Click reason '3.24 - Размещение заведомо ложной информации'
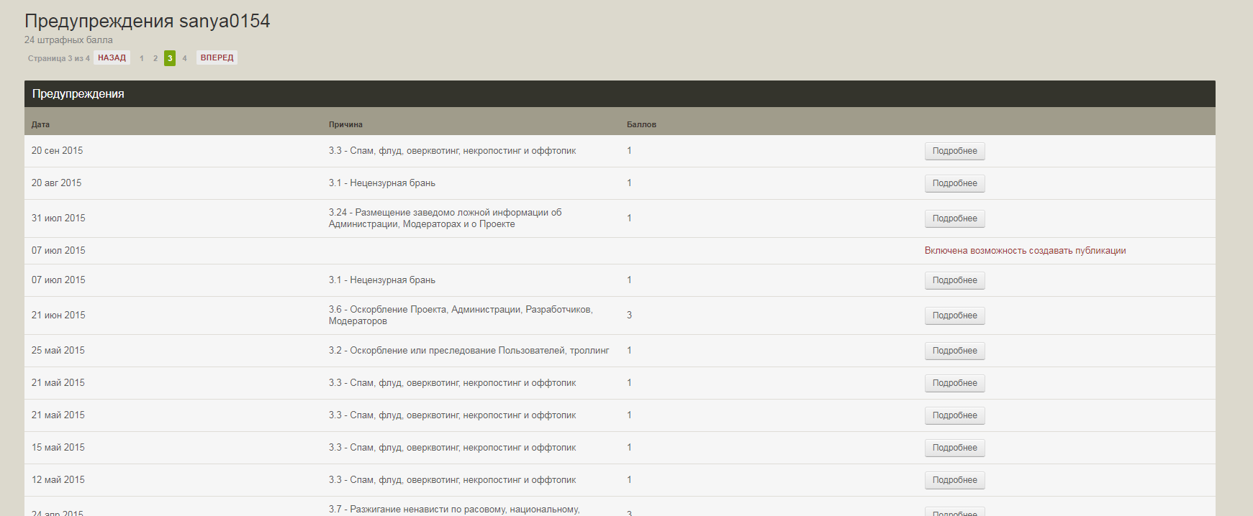The width and height of the screenshot is (1253, 516). tap(445, 218)
